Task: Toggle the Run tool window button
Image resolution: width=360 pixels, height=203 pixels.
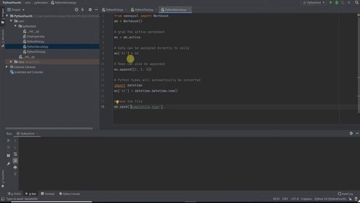Action: [31, 194]
